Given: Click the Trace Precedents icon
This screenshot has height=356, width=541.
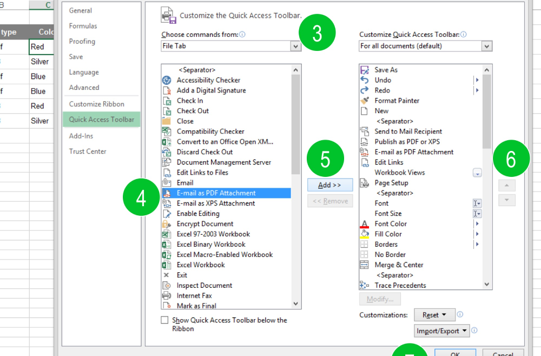Looking at the screenshot, I should 364,285.
